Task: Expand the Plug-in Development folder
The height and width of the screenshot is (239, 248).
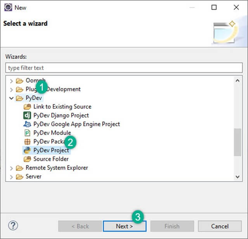Action: (x=10, y=89)
